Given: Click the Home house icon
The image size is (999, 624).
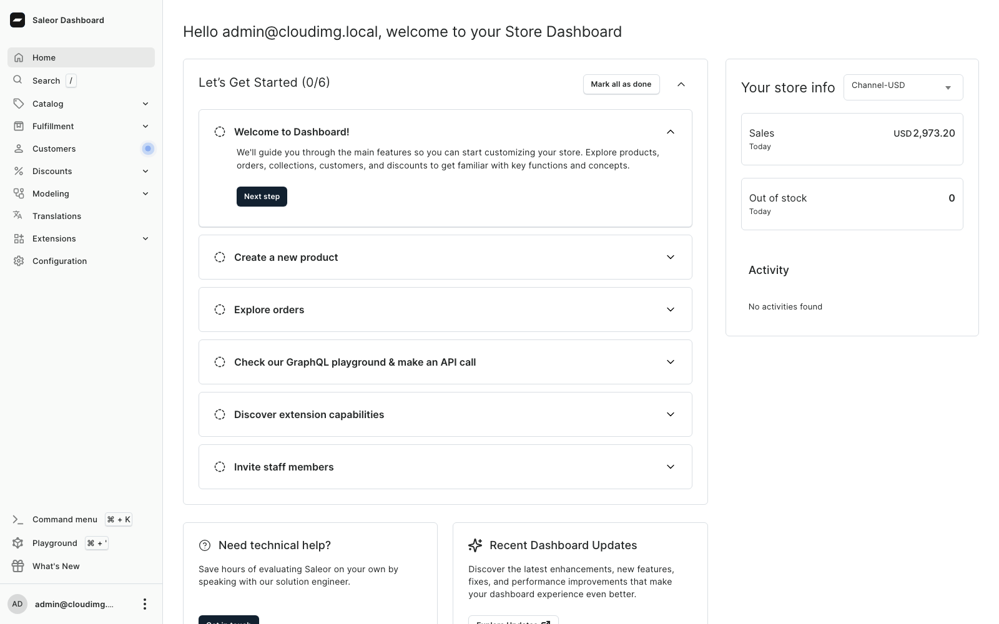Looking at the screenshot, I should tap(19, 57).
